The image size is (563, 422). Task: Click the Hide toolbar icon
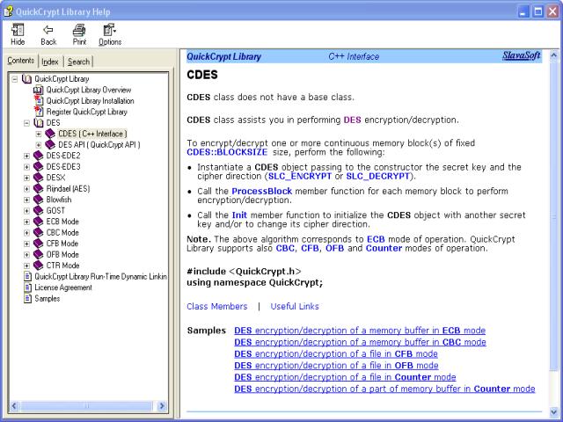click(18, 30)
